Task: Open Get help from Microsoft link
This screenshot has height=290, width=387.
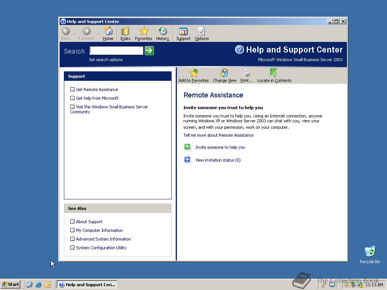Action: point(97,98)
